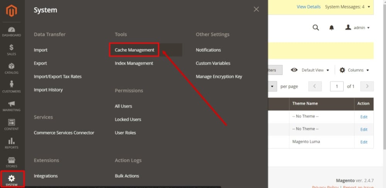Open the Customers sidebar menu
Viewport: 386px width, 188px height.
click(12, 87)
